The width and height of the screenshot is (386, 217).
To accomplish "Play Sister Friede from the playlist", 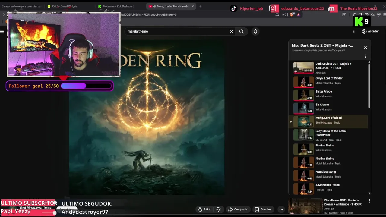I will (328, 95).
